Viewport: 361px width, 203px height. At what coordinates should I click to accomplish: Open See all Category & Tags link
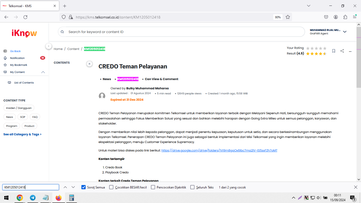point(22,134)
